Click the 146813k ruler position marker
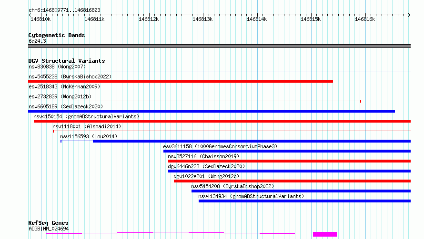 (x=202, y=19)
